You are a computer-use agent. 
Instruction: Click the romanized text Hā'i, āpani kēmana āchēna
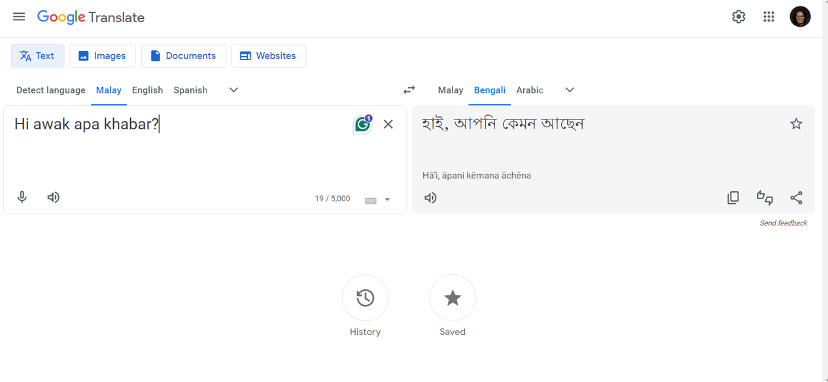[477, 176]
